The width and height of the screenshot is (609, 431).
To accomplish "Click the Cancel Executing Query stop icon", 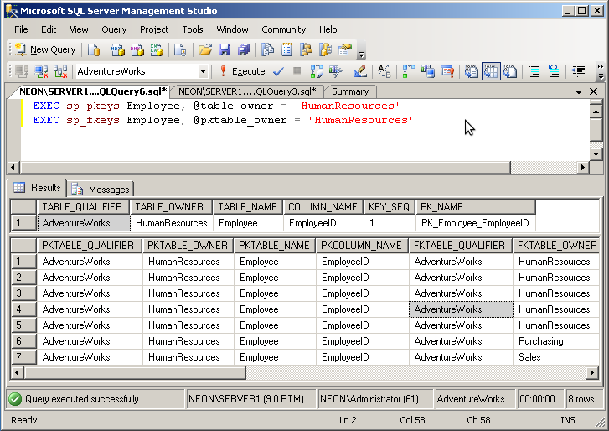I will pyautogui.click(x=297, y=70).
